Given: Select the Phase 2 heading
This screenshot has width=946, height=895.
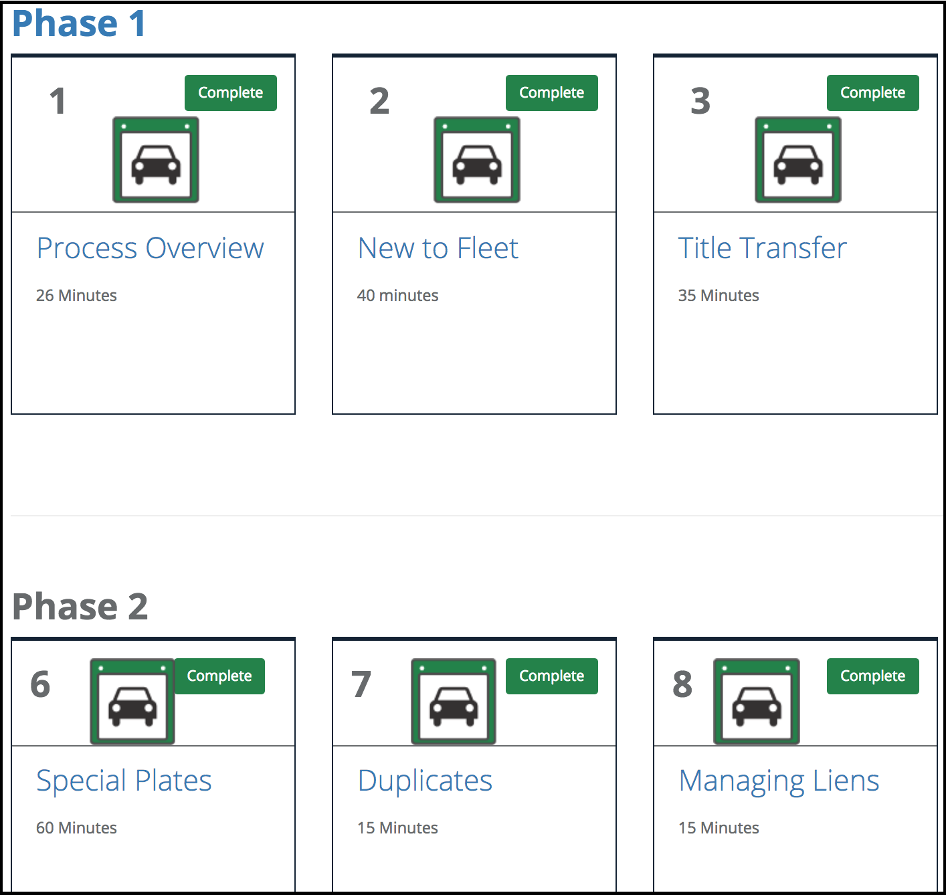Looking at the screenshot, I should (80, 607).
